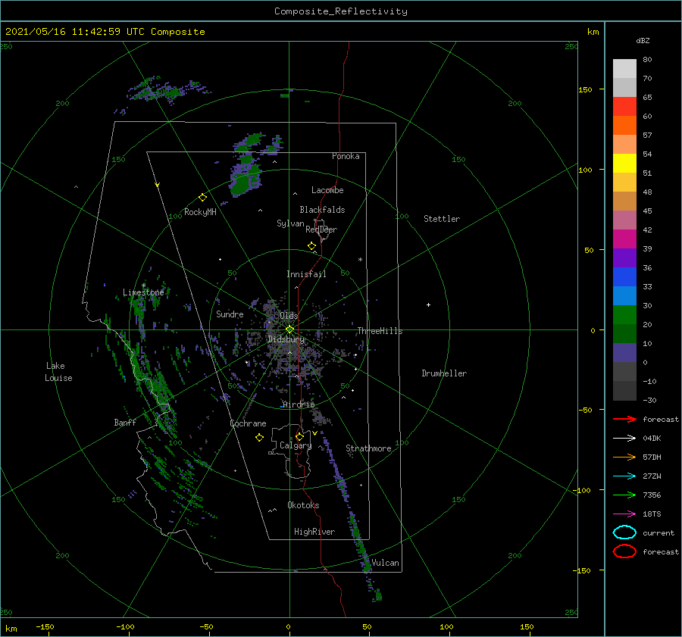Click the Vulcan label
The width and height of the screenshot is (682, 637).
[386, 563]
